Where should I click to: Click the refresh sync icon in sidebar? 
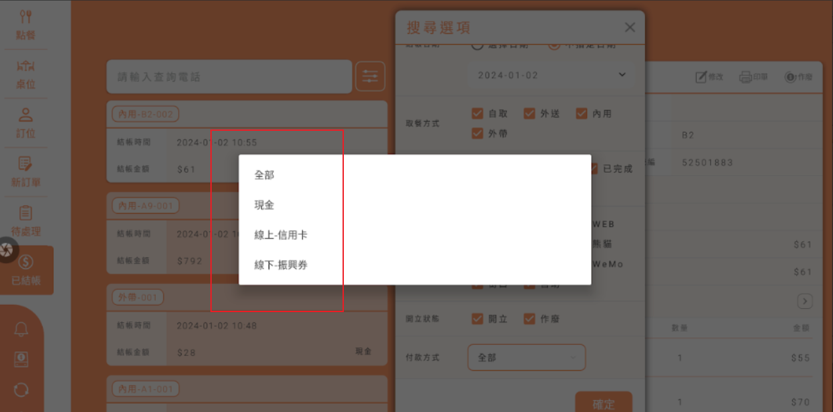point(21,389)
